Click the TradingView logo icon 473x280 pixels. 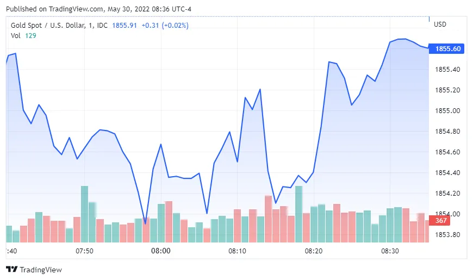pos(12,269)
